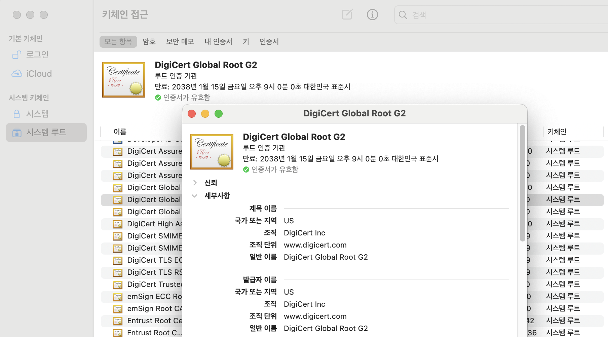This screenshot has height=337, width=608.
Task: Click the lock icon beside 시스템
Action: [x=17, y=114]
